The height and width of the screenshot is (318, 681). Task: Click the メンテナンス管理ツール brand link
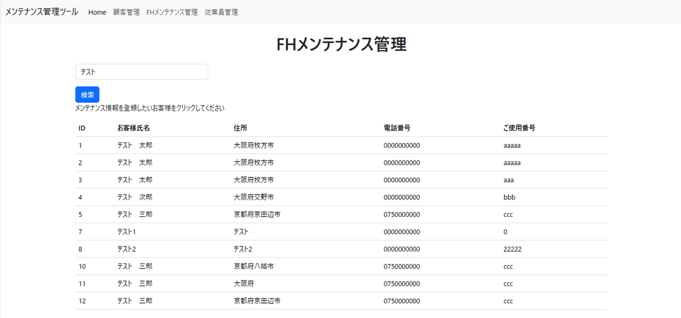tap(41, 12)
